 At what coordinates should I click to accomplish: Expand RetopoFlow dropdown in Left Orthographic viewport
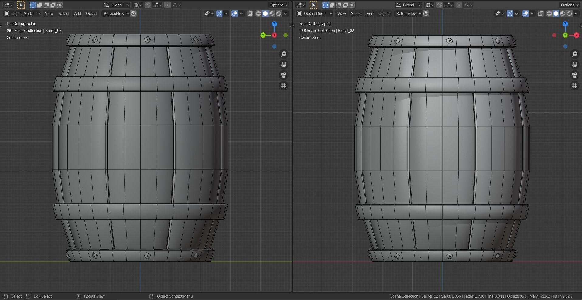point(116,13)
